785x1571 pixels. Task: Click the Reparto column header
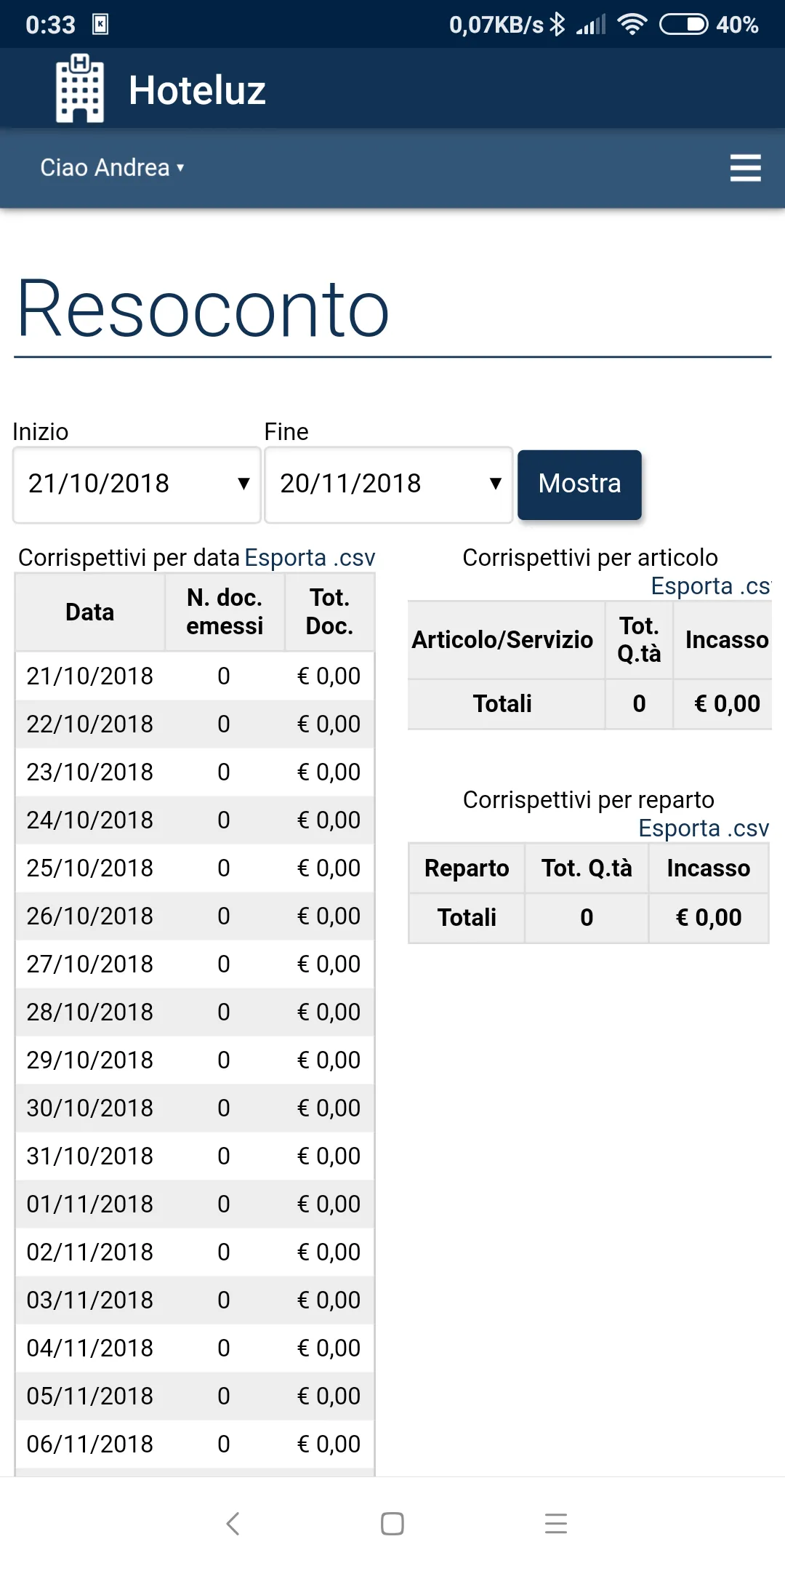pos(467,868)
